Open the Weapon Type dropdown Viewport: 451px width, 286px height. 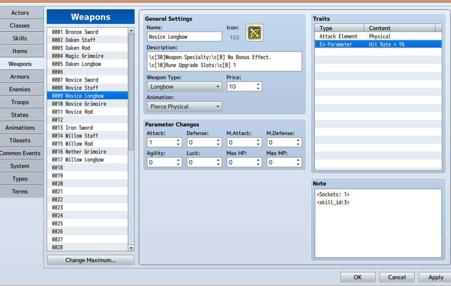click(184, 87)
